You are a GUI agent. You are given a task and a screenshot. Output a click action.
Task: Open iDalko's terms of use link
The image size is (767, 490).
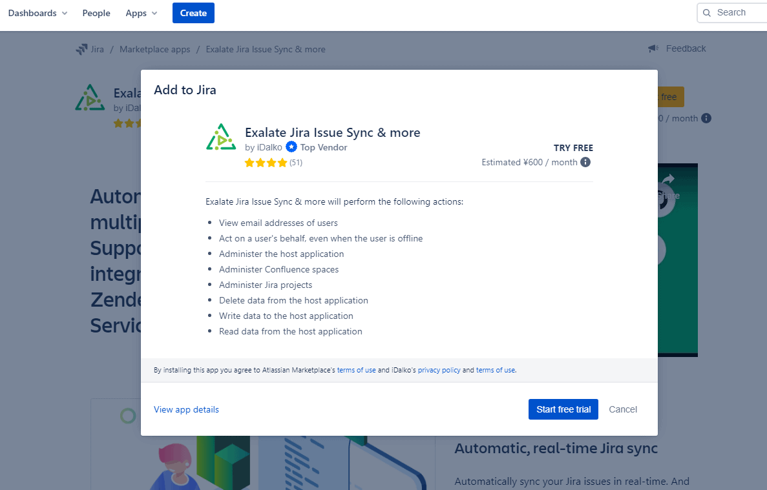(x=496, y=371)
